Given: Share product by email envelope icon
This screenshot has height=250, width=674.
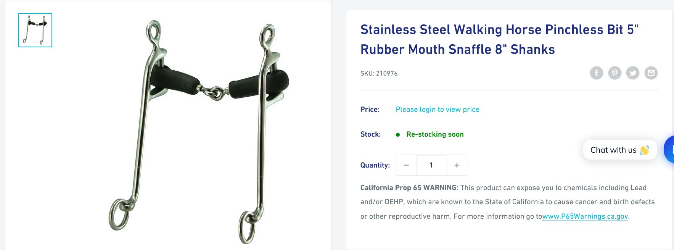Looking at the screenshot, I should [x=651, y=73].
